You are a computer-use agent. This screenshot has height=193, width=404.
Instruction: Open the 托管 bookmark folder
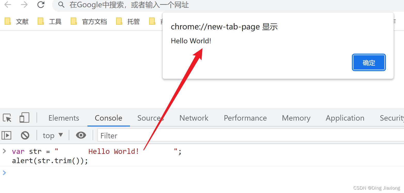tap(128, 21)
